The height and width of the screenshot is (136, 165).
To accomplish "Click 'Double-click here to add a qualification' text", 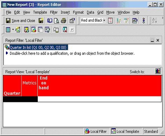I will click(x=72, y=53).
